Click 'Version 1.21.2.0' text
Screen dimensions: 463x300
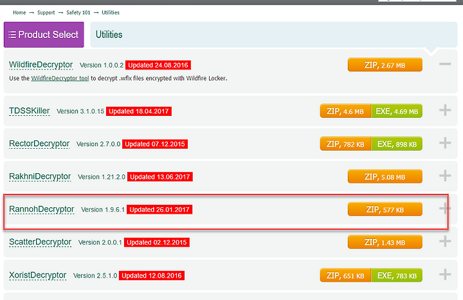[102, 177]
